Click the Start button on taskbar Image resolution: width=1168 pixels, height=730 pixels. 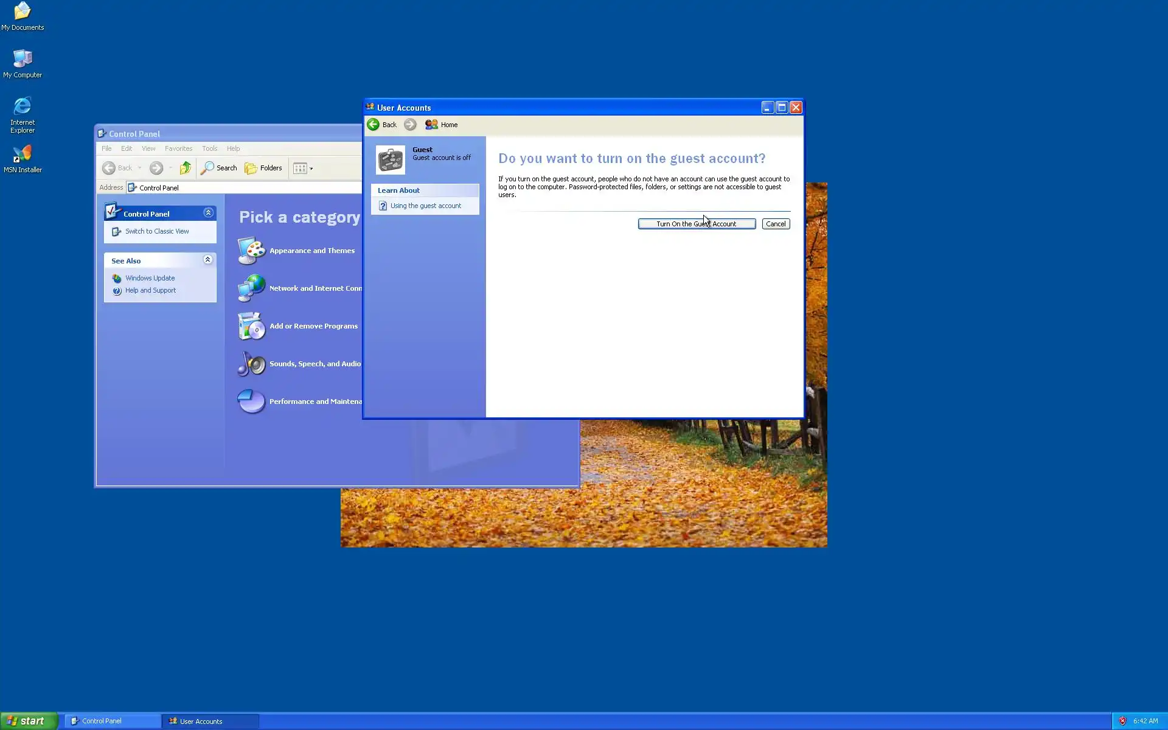point(29,721)
